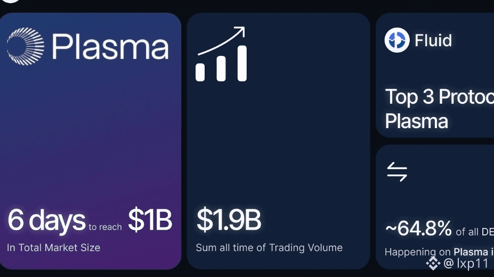The image size is (494, 277).
Task: Click the tallest bar in chart icon
Action: 242,63
